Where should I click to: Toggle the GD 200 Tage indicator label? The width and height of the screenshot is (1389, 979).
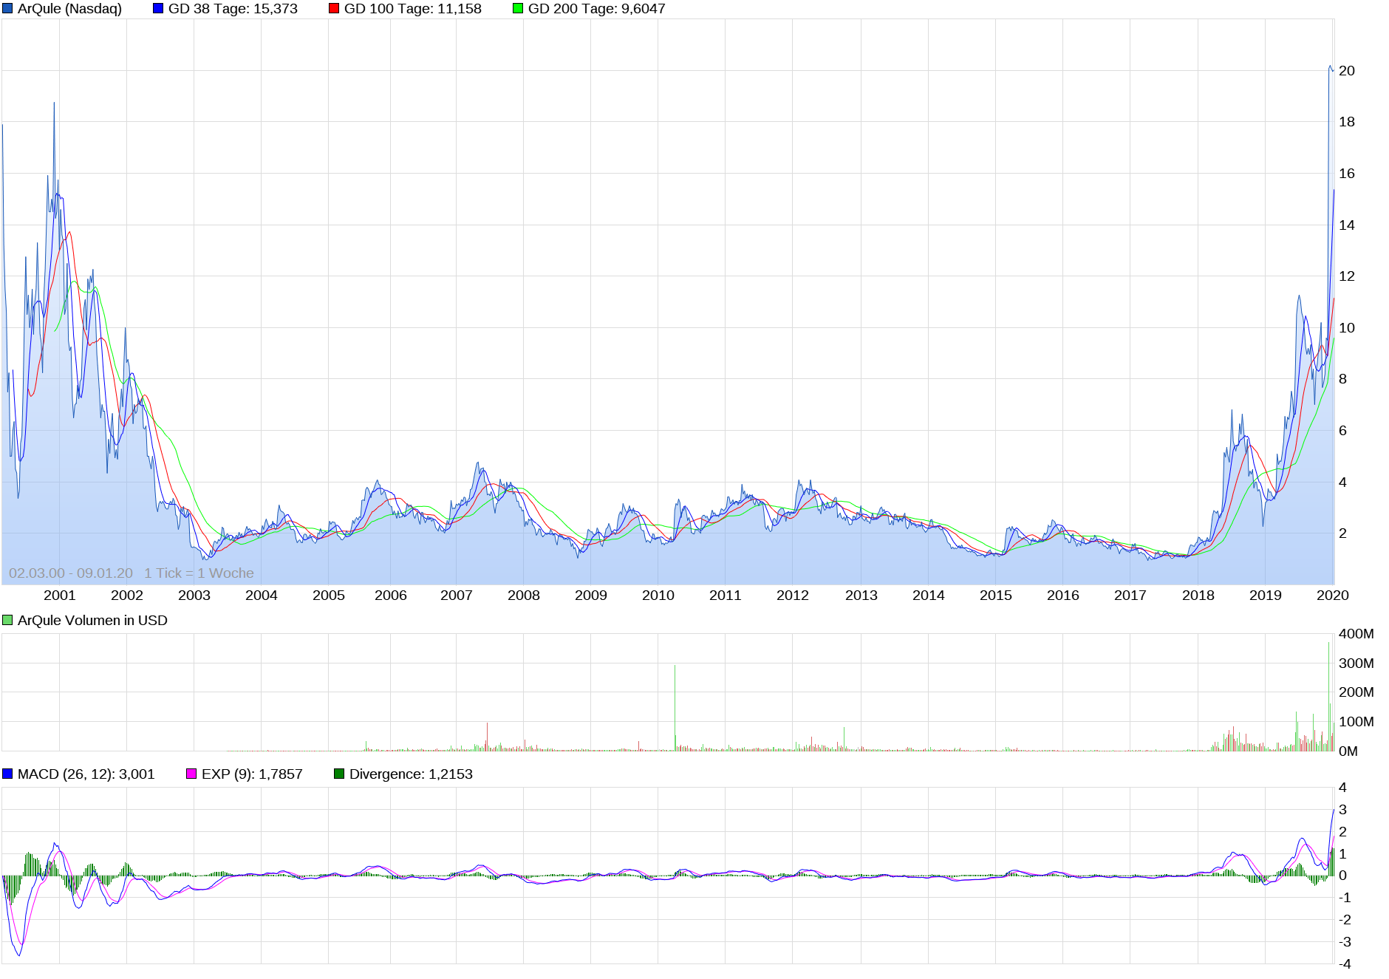(595, 9)
